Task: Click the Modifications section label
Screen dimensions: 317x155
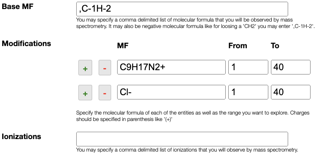Action: coord(26,43)
